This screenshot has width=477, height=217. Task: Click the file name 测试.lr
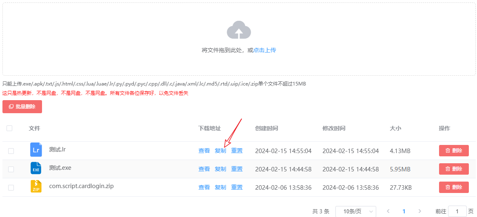[58, 149]
